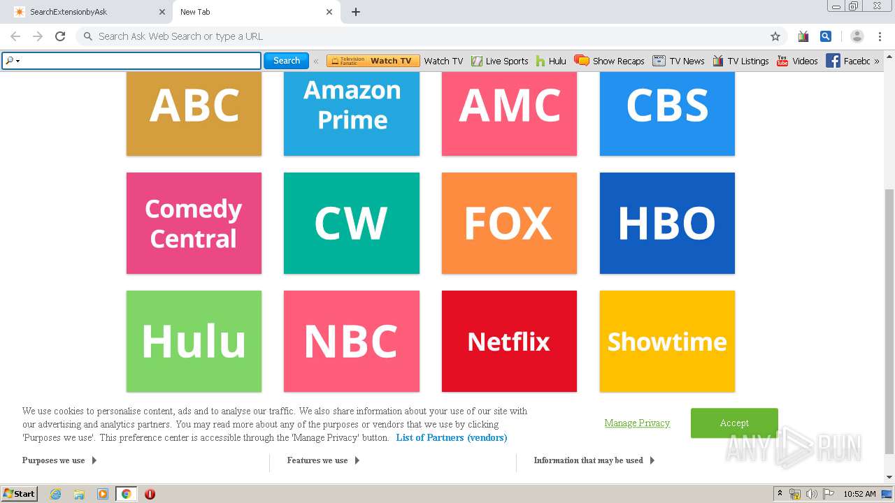Open the TV extension icon

tap(803, 36)
